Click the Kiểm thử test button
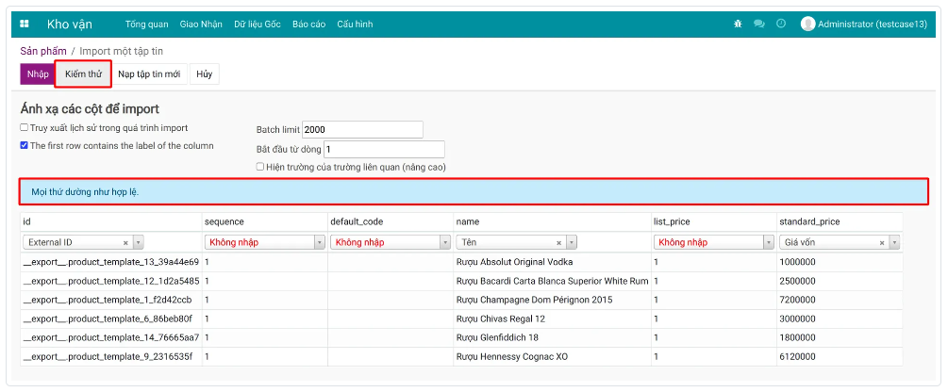This screenshot has height=392, width=948. tap(83, 73)
